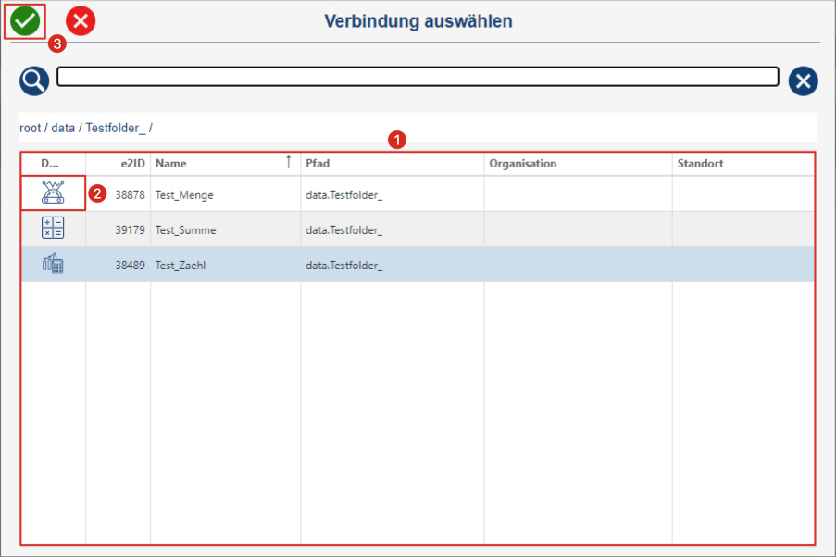Image resolution: width=836 pixels, height=557 pixels.
Task: Select the Test_Menge row name
Action: coord(184,195)
